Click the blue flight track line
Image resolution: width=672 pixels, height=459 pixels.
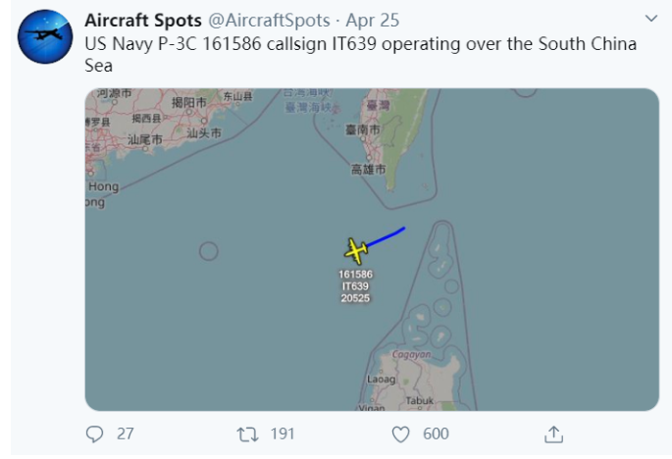[x=387, y=237]
